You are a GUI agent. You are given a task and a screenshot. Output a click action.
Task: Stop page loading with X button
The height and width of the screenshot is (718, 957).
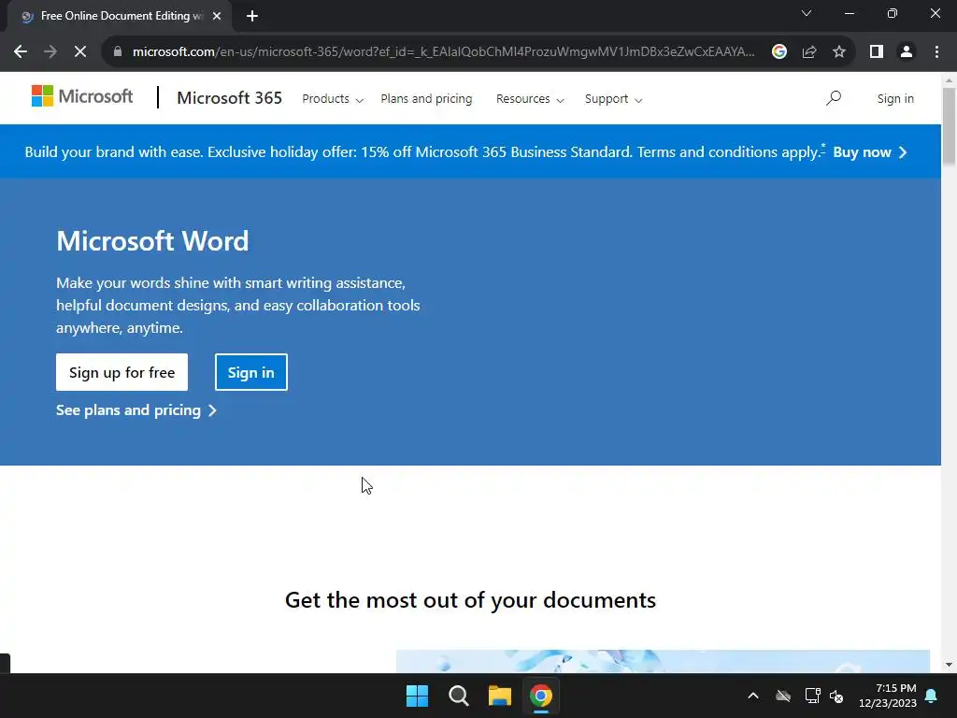point(80,52)
